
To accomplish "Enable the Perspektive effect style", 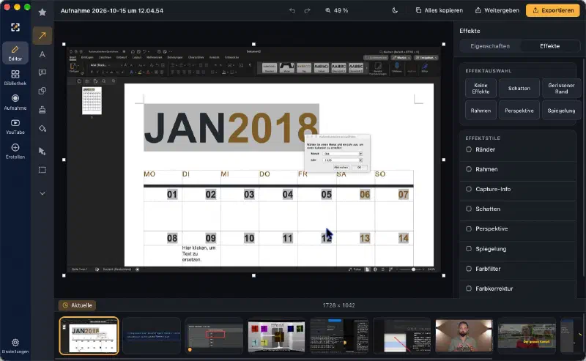I will click(x=469, y=228).
